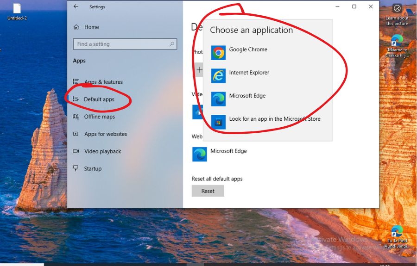The image size is (417, 266).
Task: Close the Settings window
Action: 371,6
